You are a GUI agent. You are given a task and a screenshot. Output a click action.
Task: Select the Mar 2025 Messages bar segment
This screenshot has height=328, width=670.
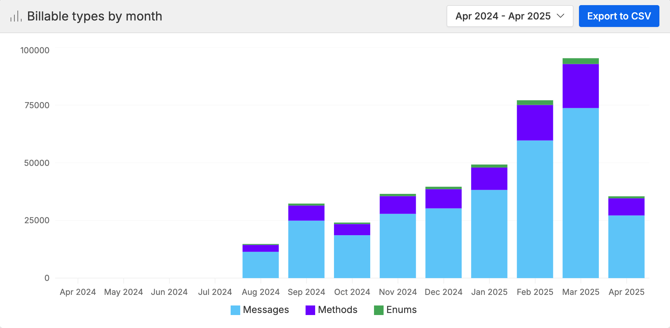[x=581, y=193]
